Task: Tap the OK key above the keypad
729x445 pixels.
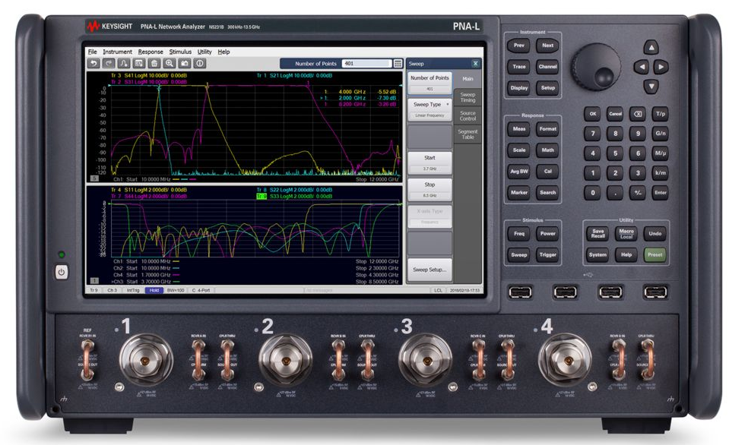Action: [592, 114]
